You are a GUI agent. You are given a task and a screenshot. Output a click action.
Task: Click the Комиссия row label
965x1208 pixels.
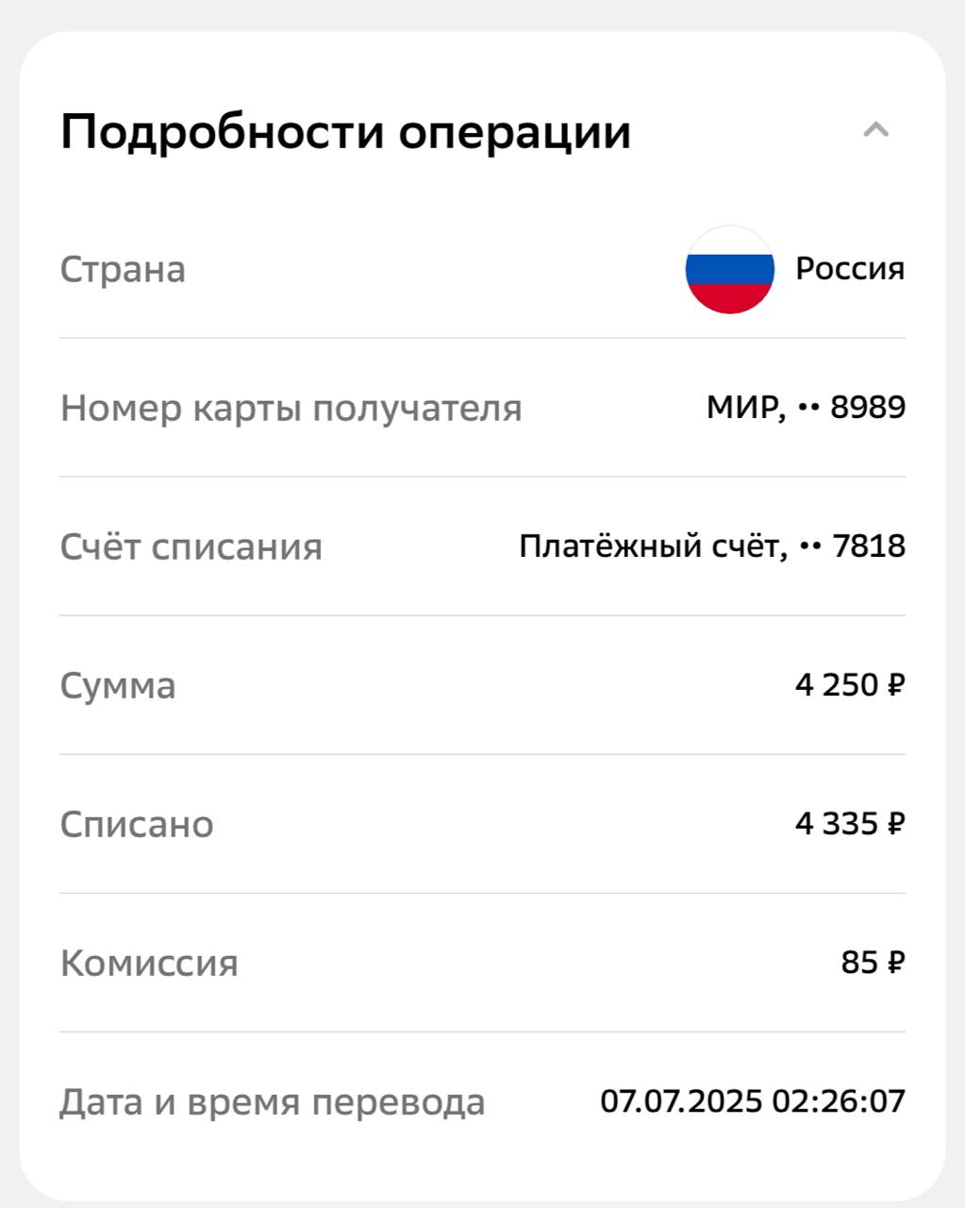pyautogui.click(x=149, y=964)
